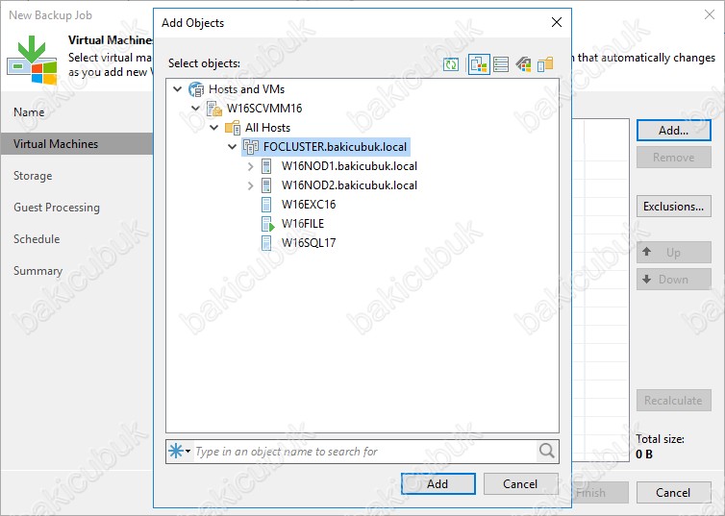Click the running W16FILE VM icon
Screen dimensions: 725x516
coord(267,224)
